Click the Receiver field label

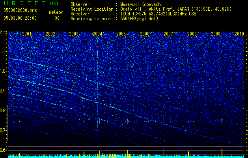[80, 14]
